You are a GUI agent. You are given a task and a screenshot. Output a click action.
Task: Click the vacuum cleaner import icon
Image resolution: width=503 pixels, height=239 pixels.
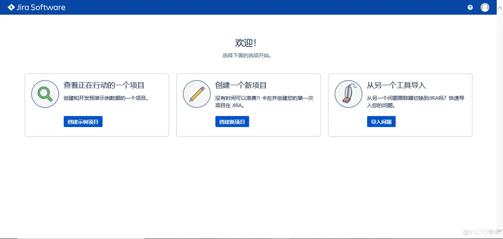tap(349, 94)
